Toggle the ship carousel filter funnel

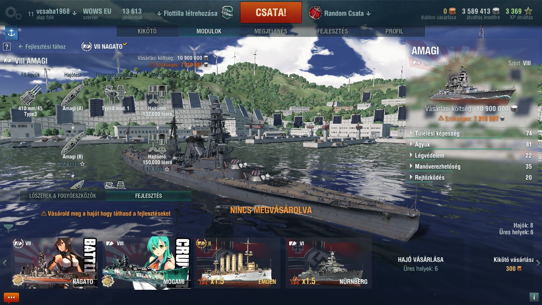click(8, 229)
